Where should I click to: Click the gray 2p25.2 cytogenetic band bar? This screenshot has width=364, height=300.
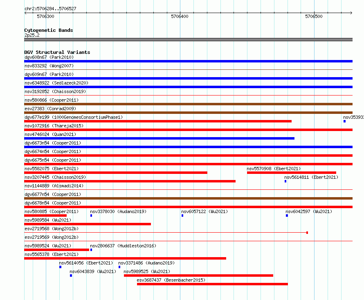pos(188,40)
